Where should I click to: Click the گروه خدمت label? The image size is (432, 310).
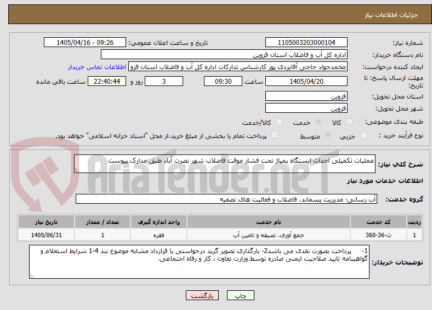[404, 199]
